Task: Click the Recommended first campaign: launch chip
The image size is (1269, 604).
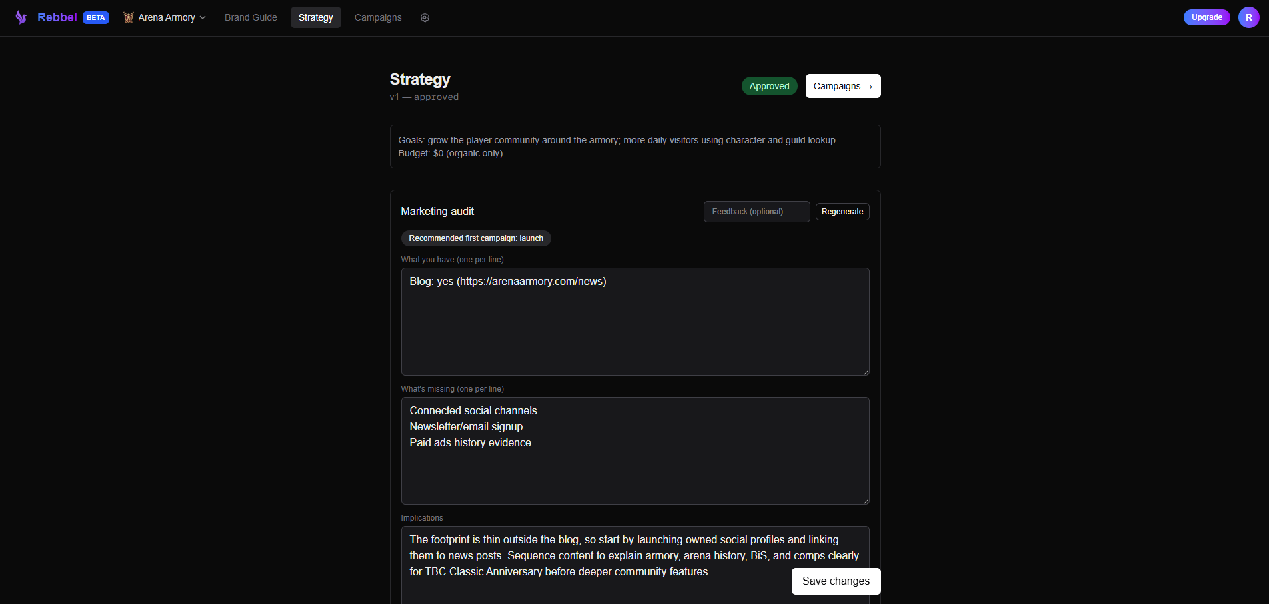Action: point(476,238)
